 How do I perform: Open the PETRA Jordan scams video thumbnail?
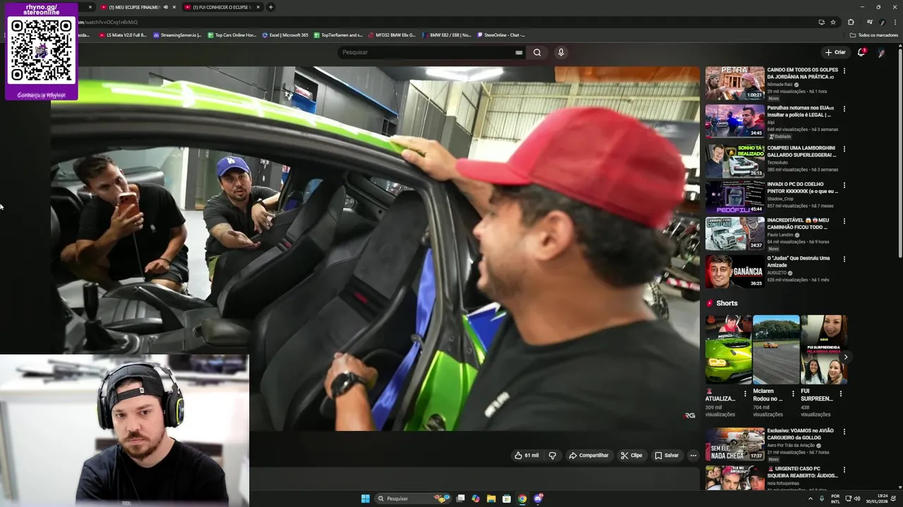734,83
